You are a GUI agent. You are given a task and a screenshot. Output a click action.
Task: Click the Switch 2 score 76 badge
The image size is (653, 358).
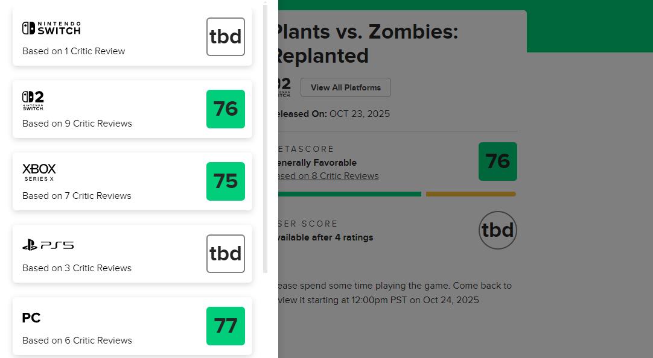tap(226, 109)
